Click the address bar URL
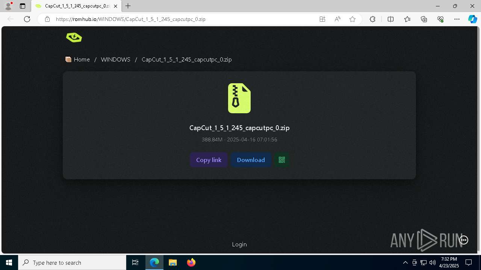The width and height of the screenshot is (481, 270). click(131, 19)
